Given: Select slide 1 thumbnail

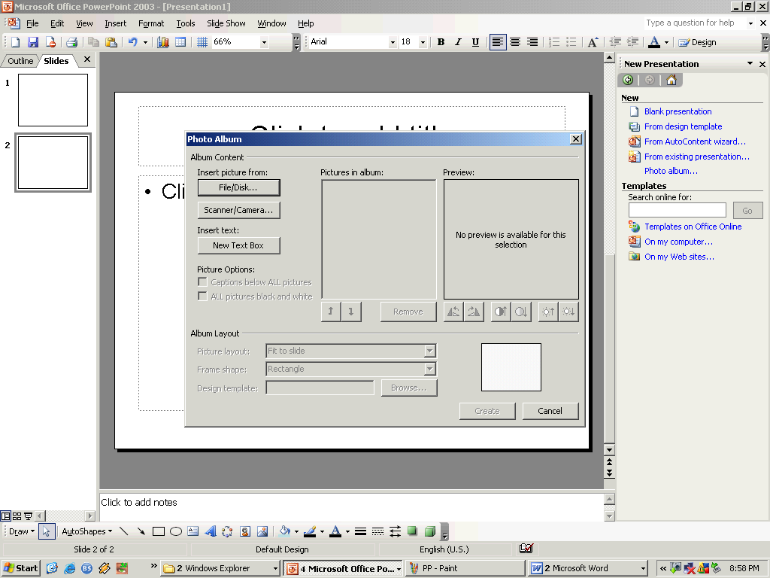Looking at the screenshot, I should (53, 100).
